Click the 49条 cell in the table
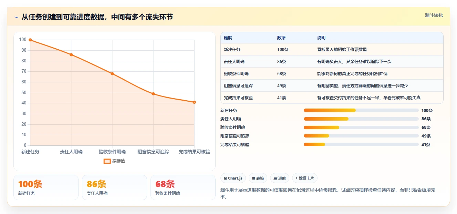The height and width of the screenshot is (214, 457). tap(282, 86)
